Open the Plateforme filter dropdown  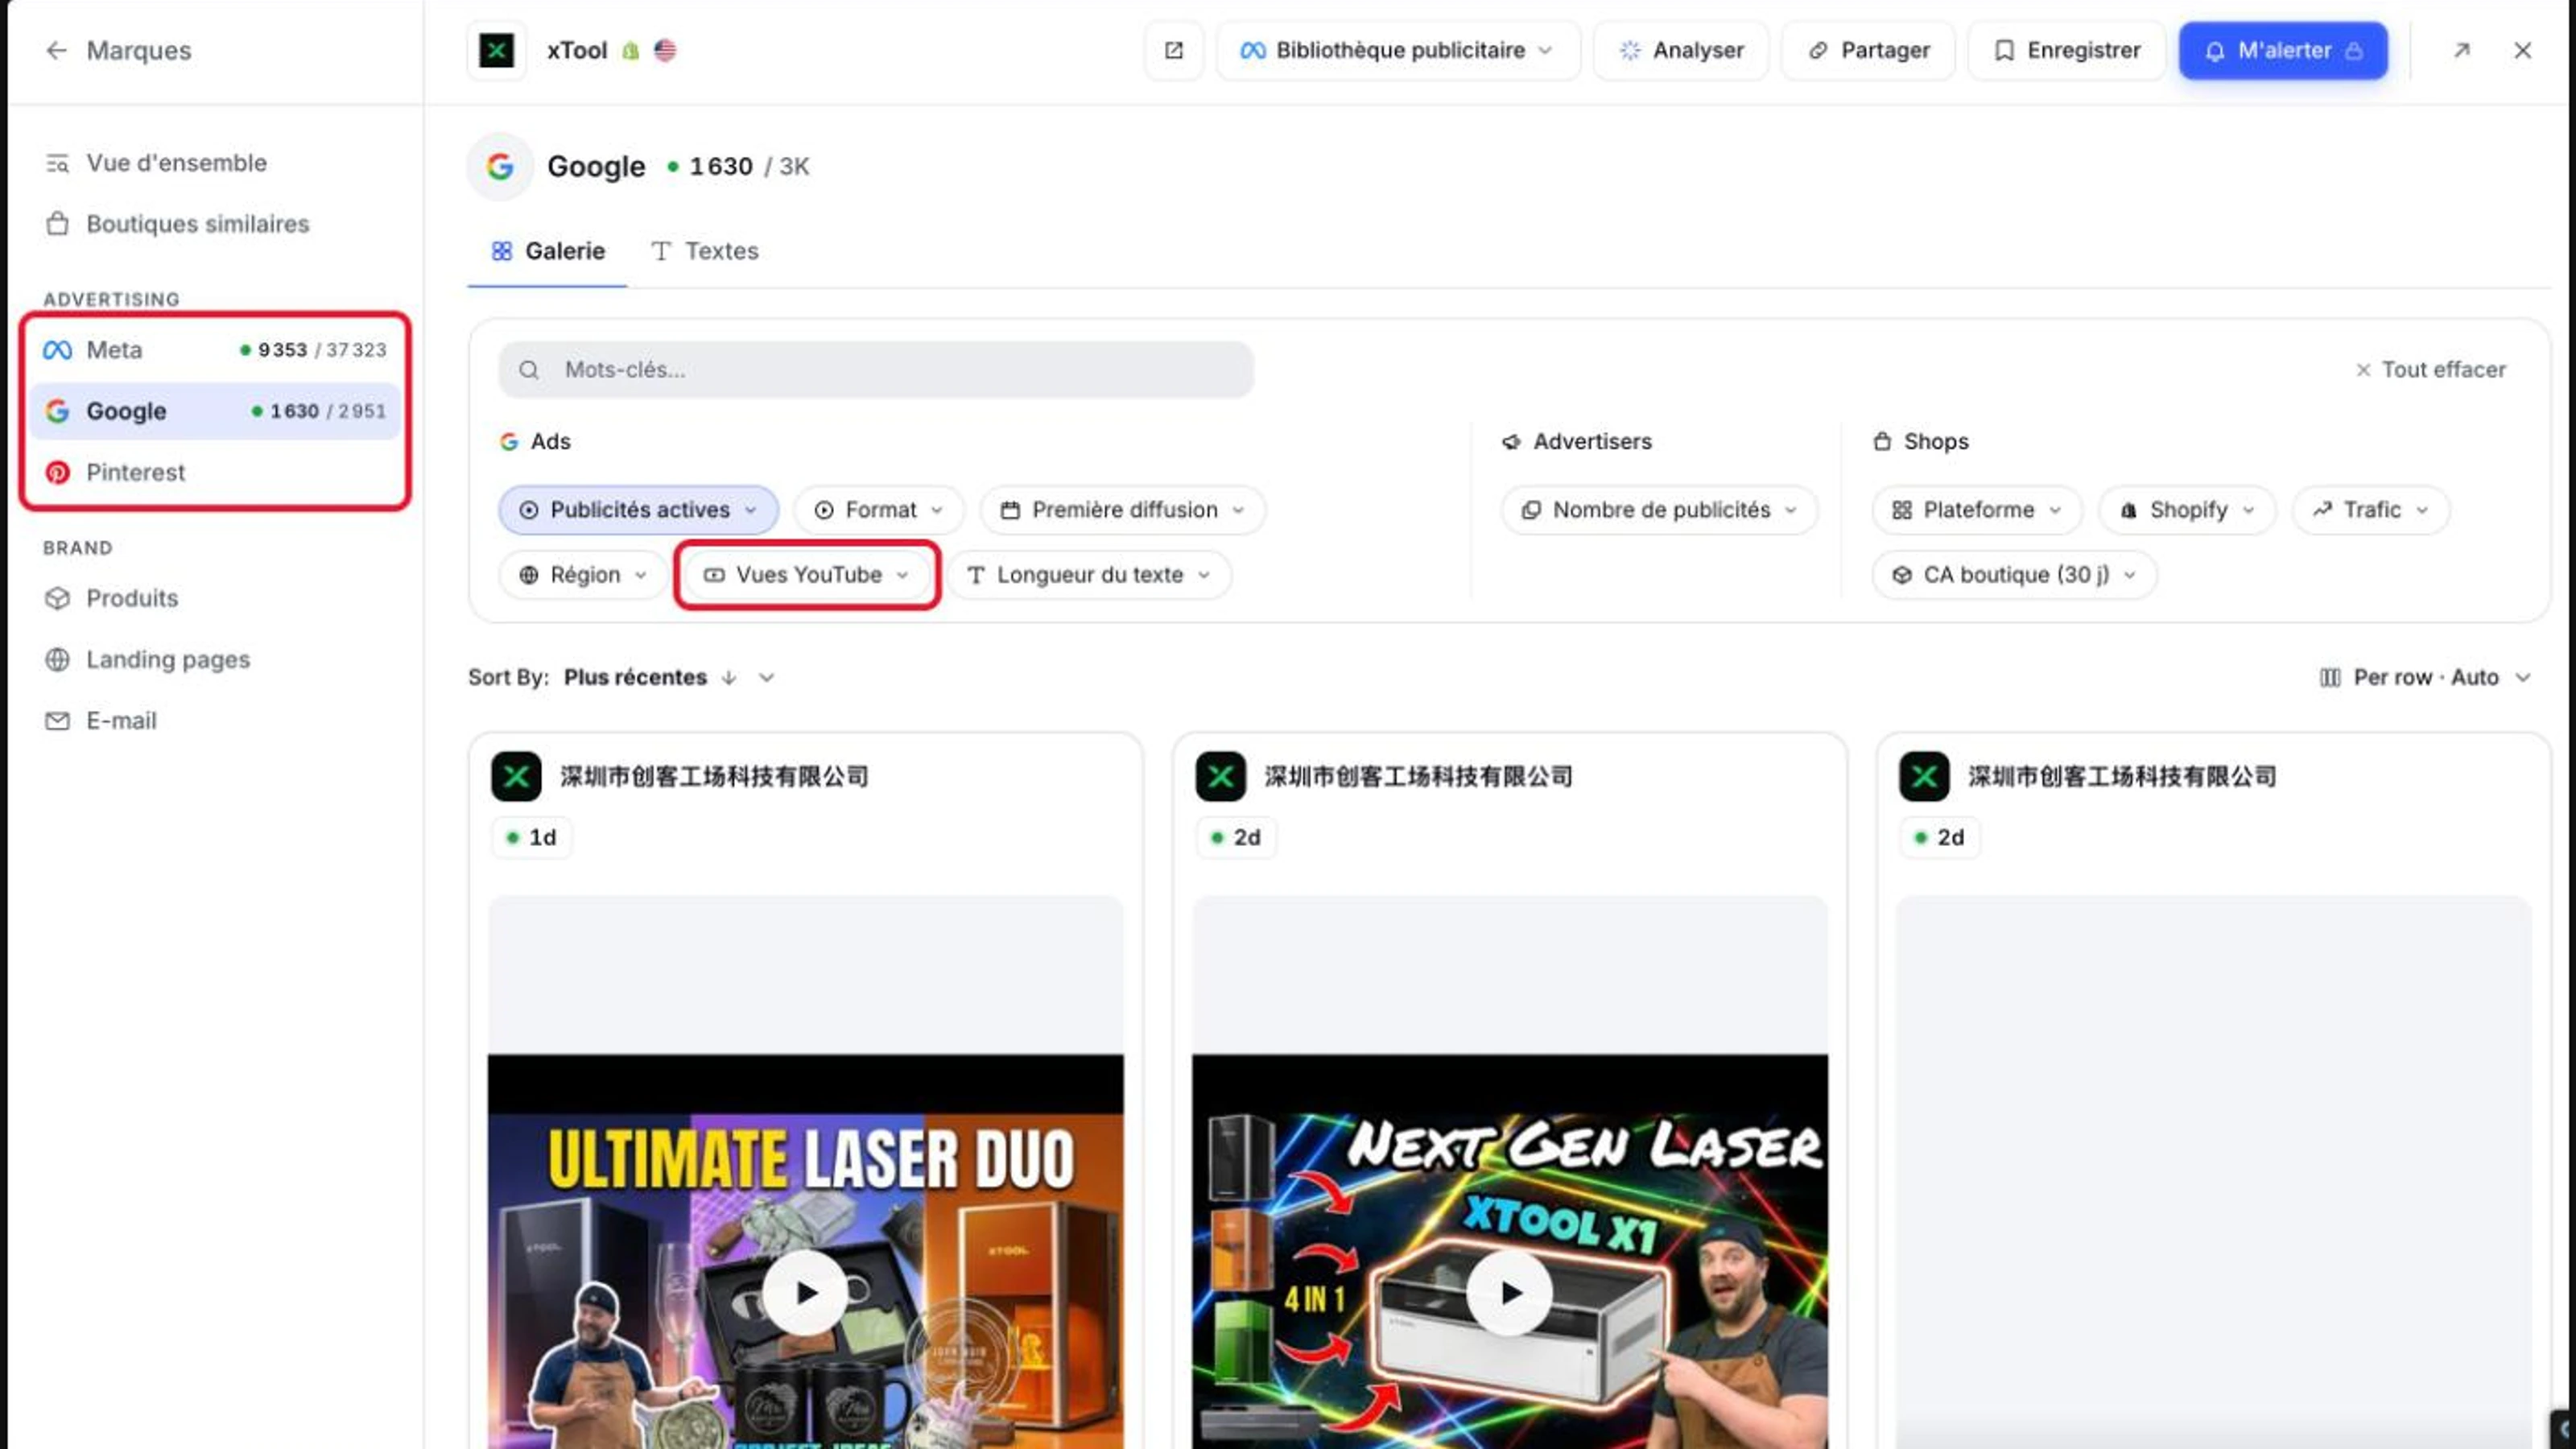point(1977,510)
